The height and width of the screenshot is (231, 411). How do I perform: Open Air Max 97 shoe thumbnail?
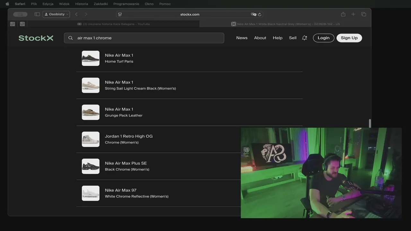click(x=91, y=193)
